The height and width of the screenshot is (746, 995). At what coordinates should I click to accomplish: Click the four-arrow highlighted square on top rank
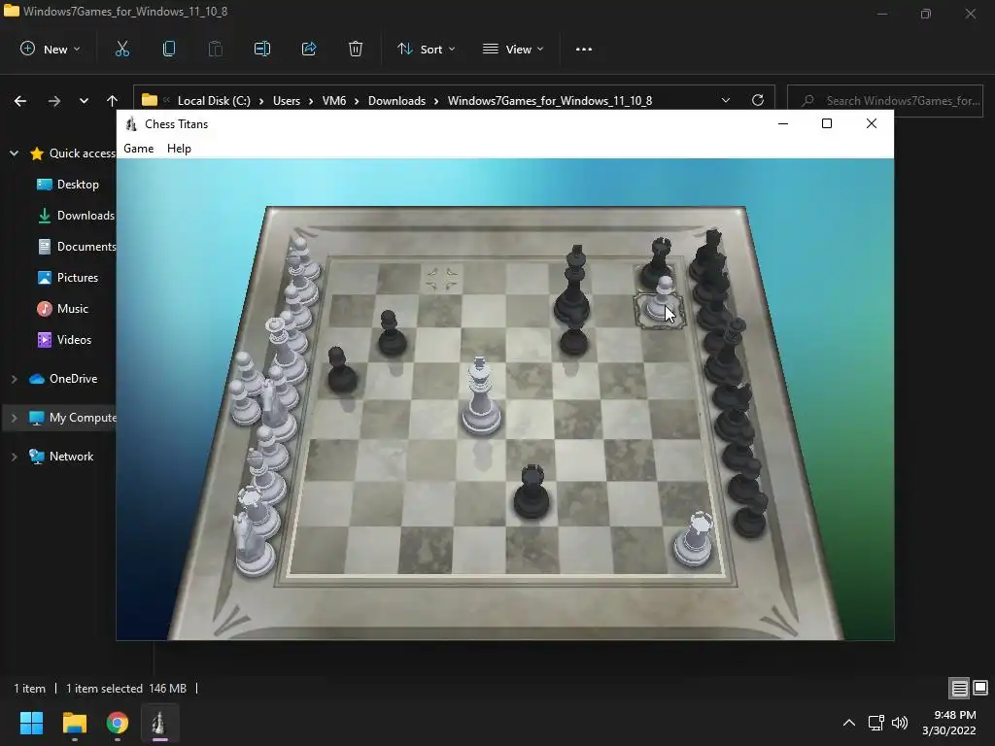coord(442,279)
